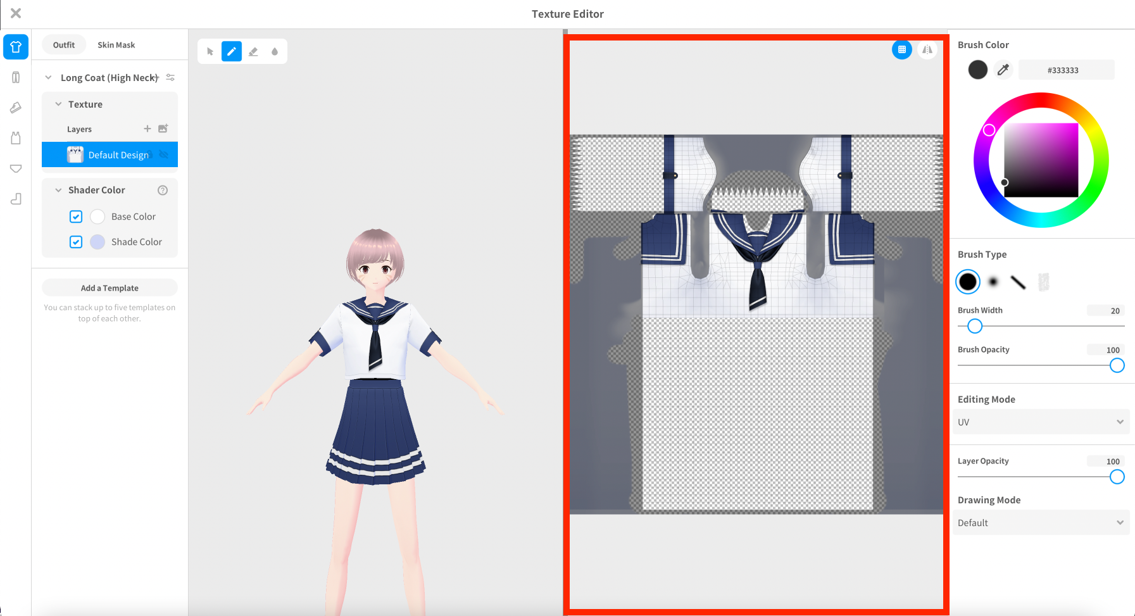
Task: Collapse the Texture section
Action: [x=58, y=104]
